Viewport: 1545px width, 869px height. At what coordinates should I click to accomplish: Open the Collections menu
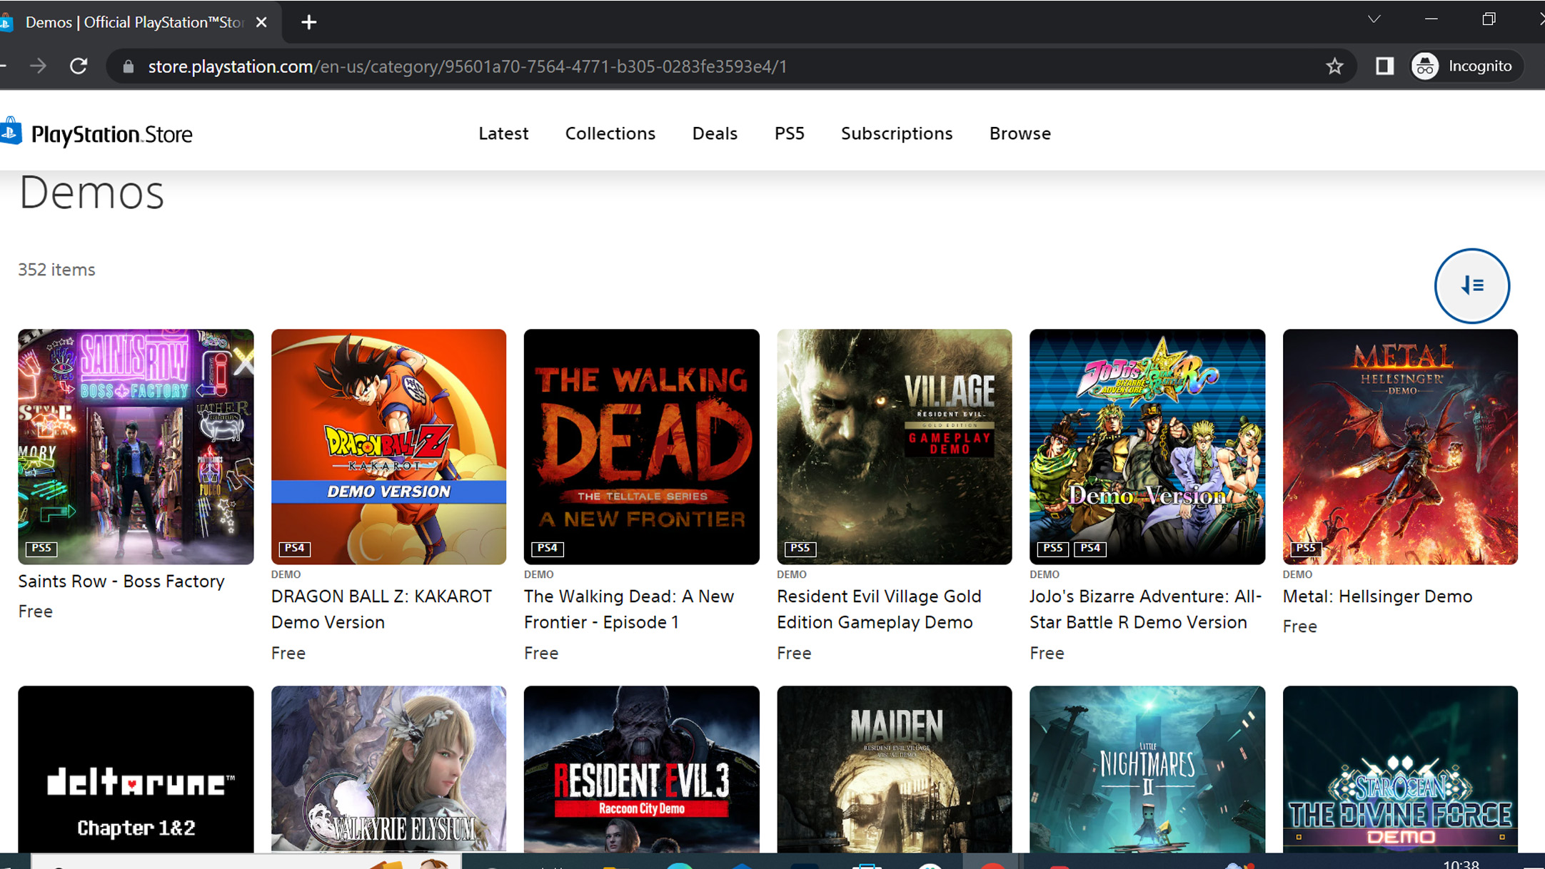610,133
